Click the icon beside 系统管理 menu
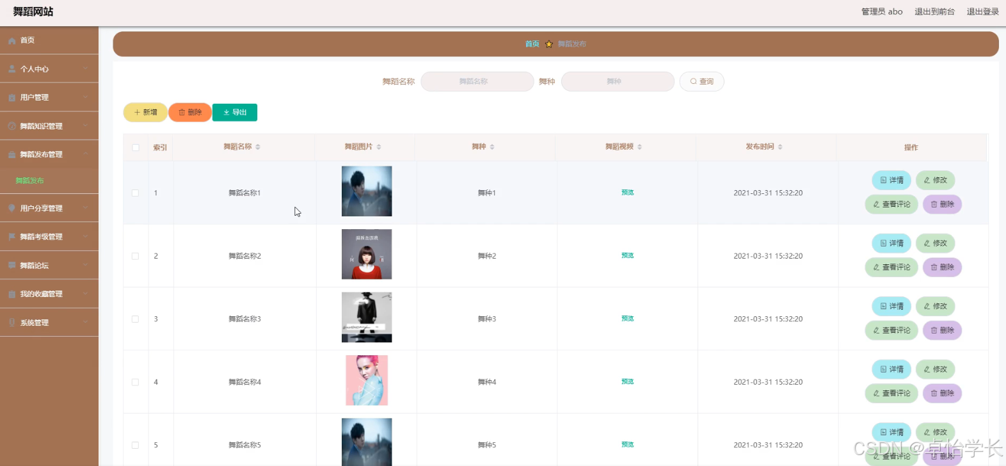1006x466 pixels. pos(12,323)
